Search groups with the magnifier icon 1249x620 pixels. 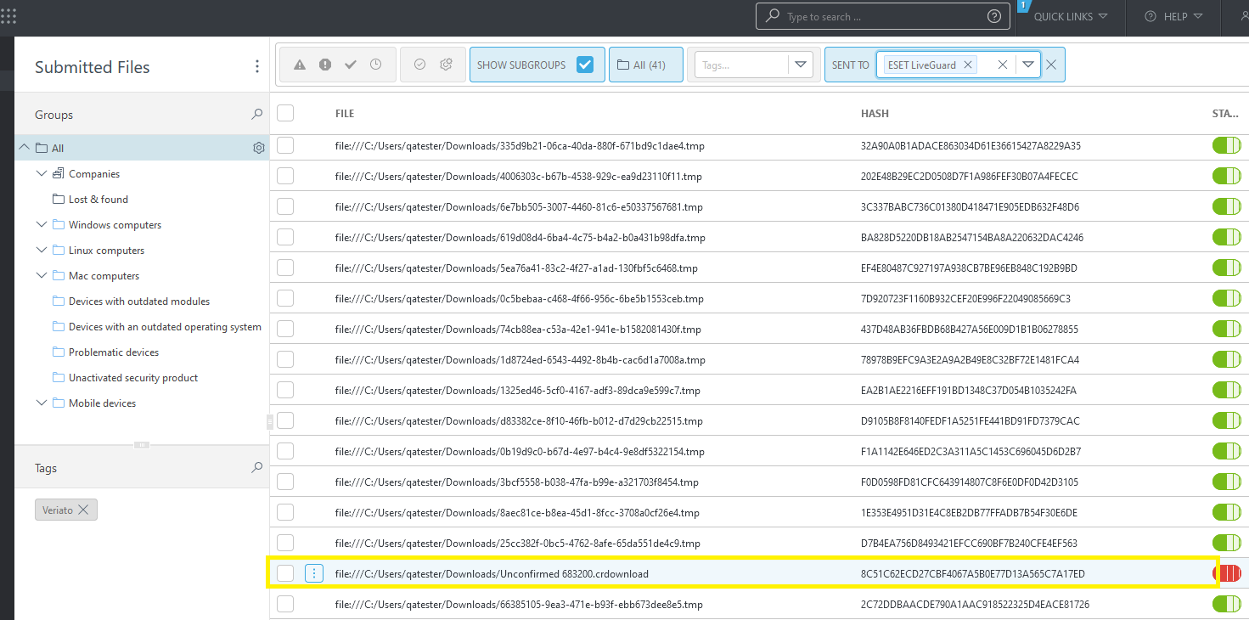(x=257, y=114)
